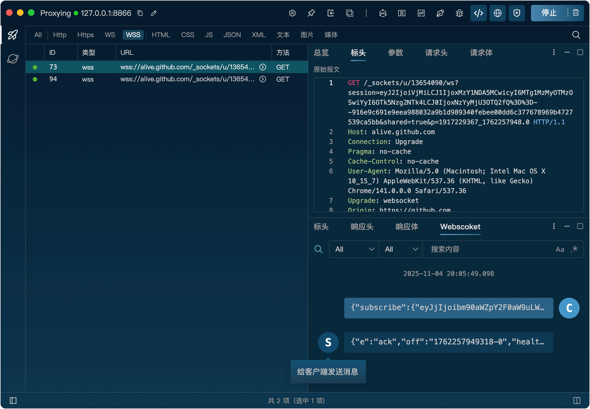Image resolution: width=590 pixels, height=409 pixels.
Task: Open the settings gear in the toolbar
Action: (292, 13)
